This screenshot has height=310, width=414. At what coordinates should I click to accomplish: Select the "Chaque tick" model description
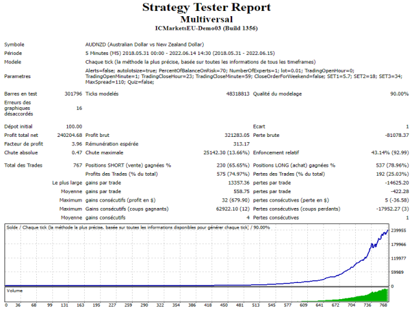[201, 62]
